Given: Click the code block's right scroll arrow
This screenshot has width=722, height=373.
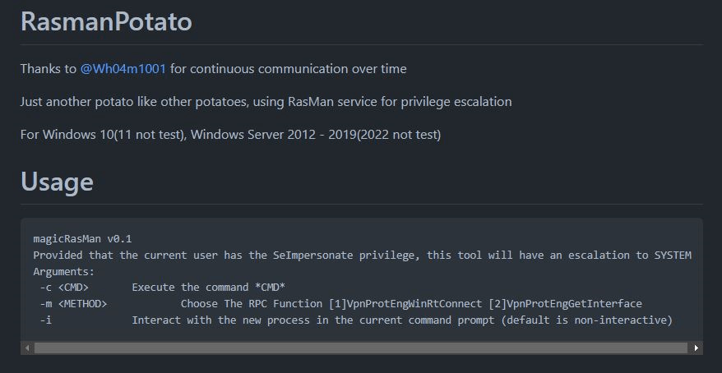Looking at the screenshot, I should click(x=696, y=348).
